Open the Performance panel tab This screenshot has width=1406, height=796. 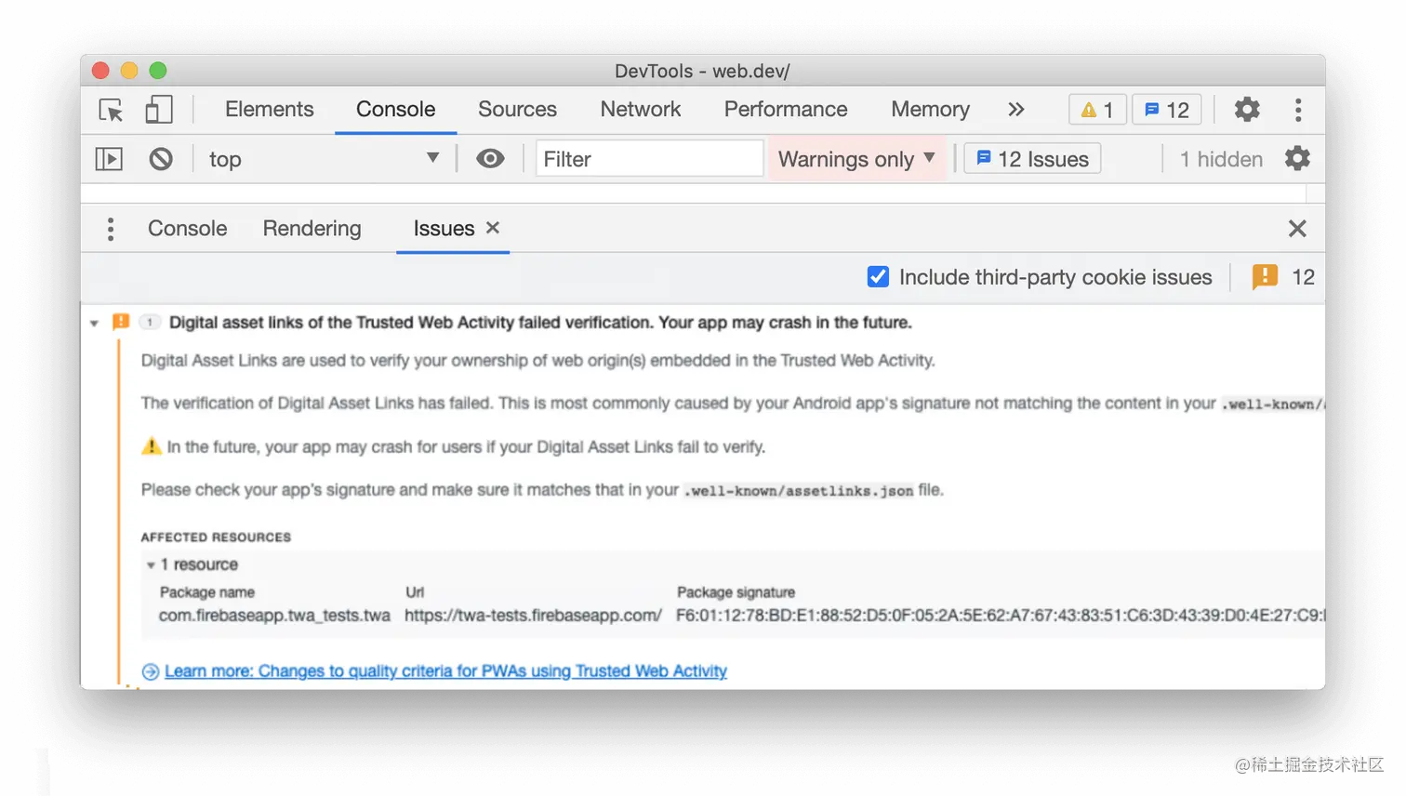tap(786, 109)
